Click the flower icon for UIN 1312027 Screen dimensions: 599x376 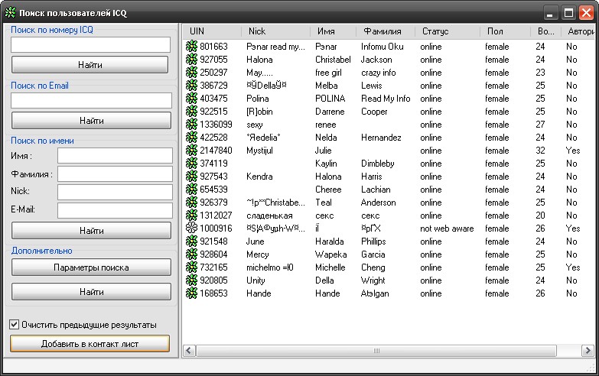click(x=191, y=215)
